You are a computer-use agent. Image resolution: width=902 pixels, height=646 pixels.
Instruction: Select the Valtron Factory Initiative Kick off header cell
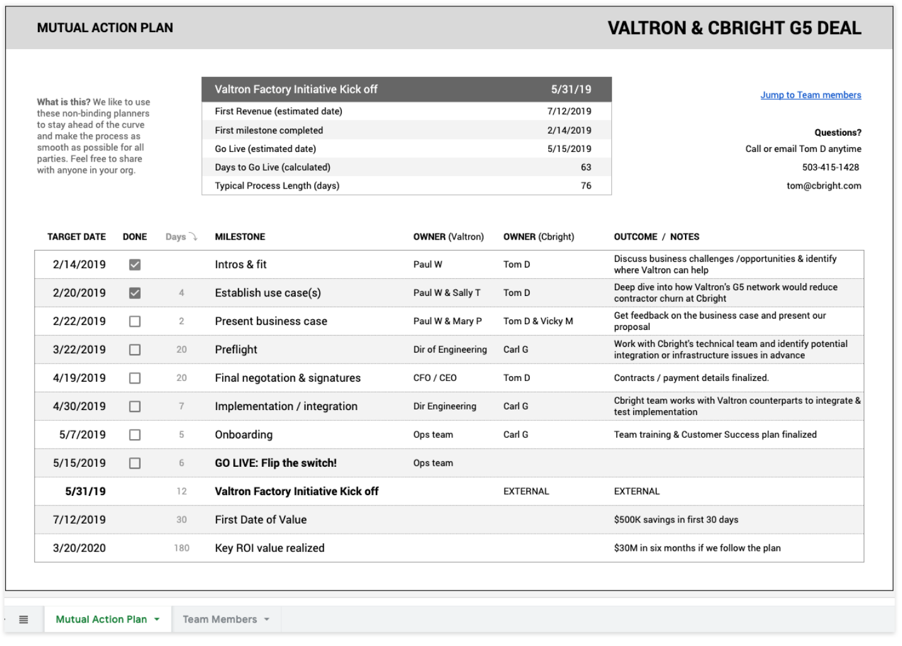(295, 89)
